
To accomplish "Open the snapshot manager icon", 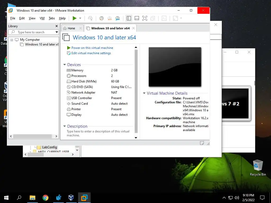I will 118,18.
